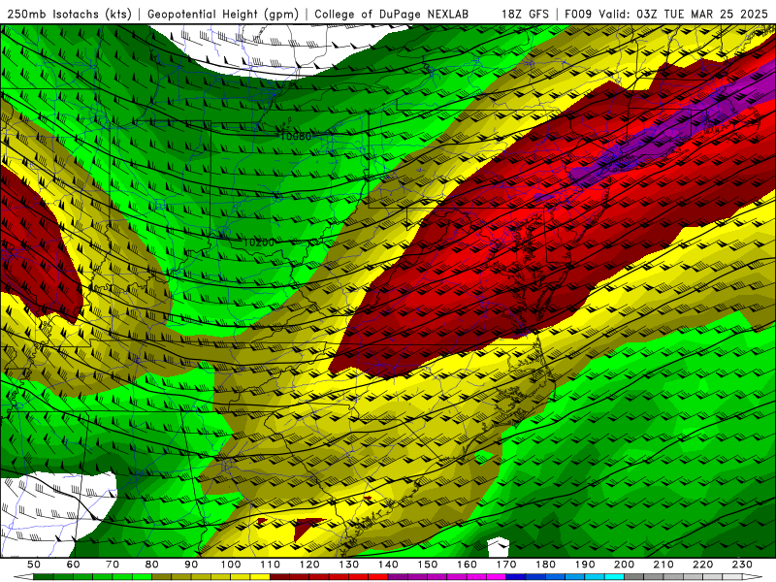
Task: Click the 'F009' forecast hour label
Action: (578, 14)
